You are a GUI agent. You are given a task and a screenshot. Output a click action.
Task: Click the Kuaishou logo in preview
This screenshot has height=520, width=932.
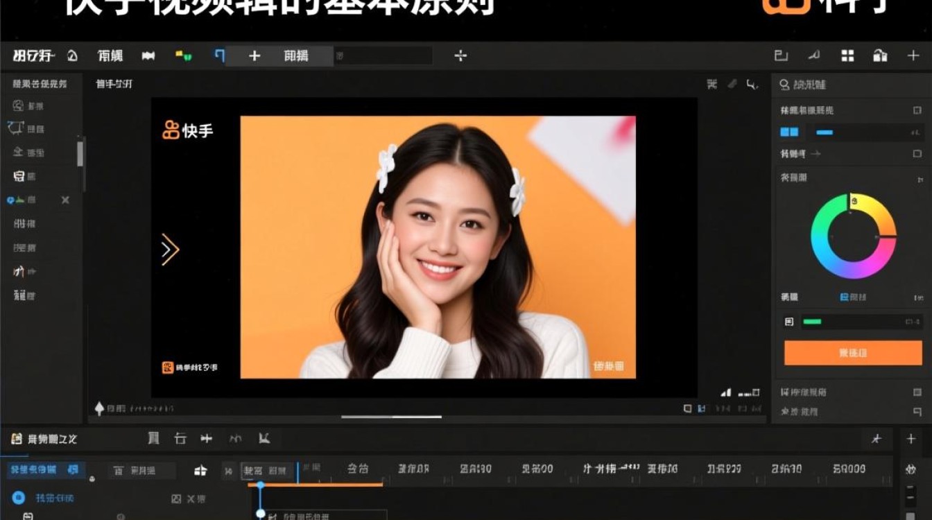tap(188, 130)
